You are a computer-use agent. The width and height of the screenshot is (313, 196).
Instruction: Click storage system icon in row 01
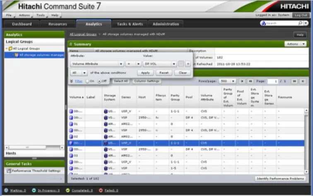(x=106, y=124)
